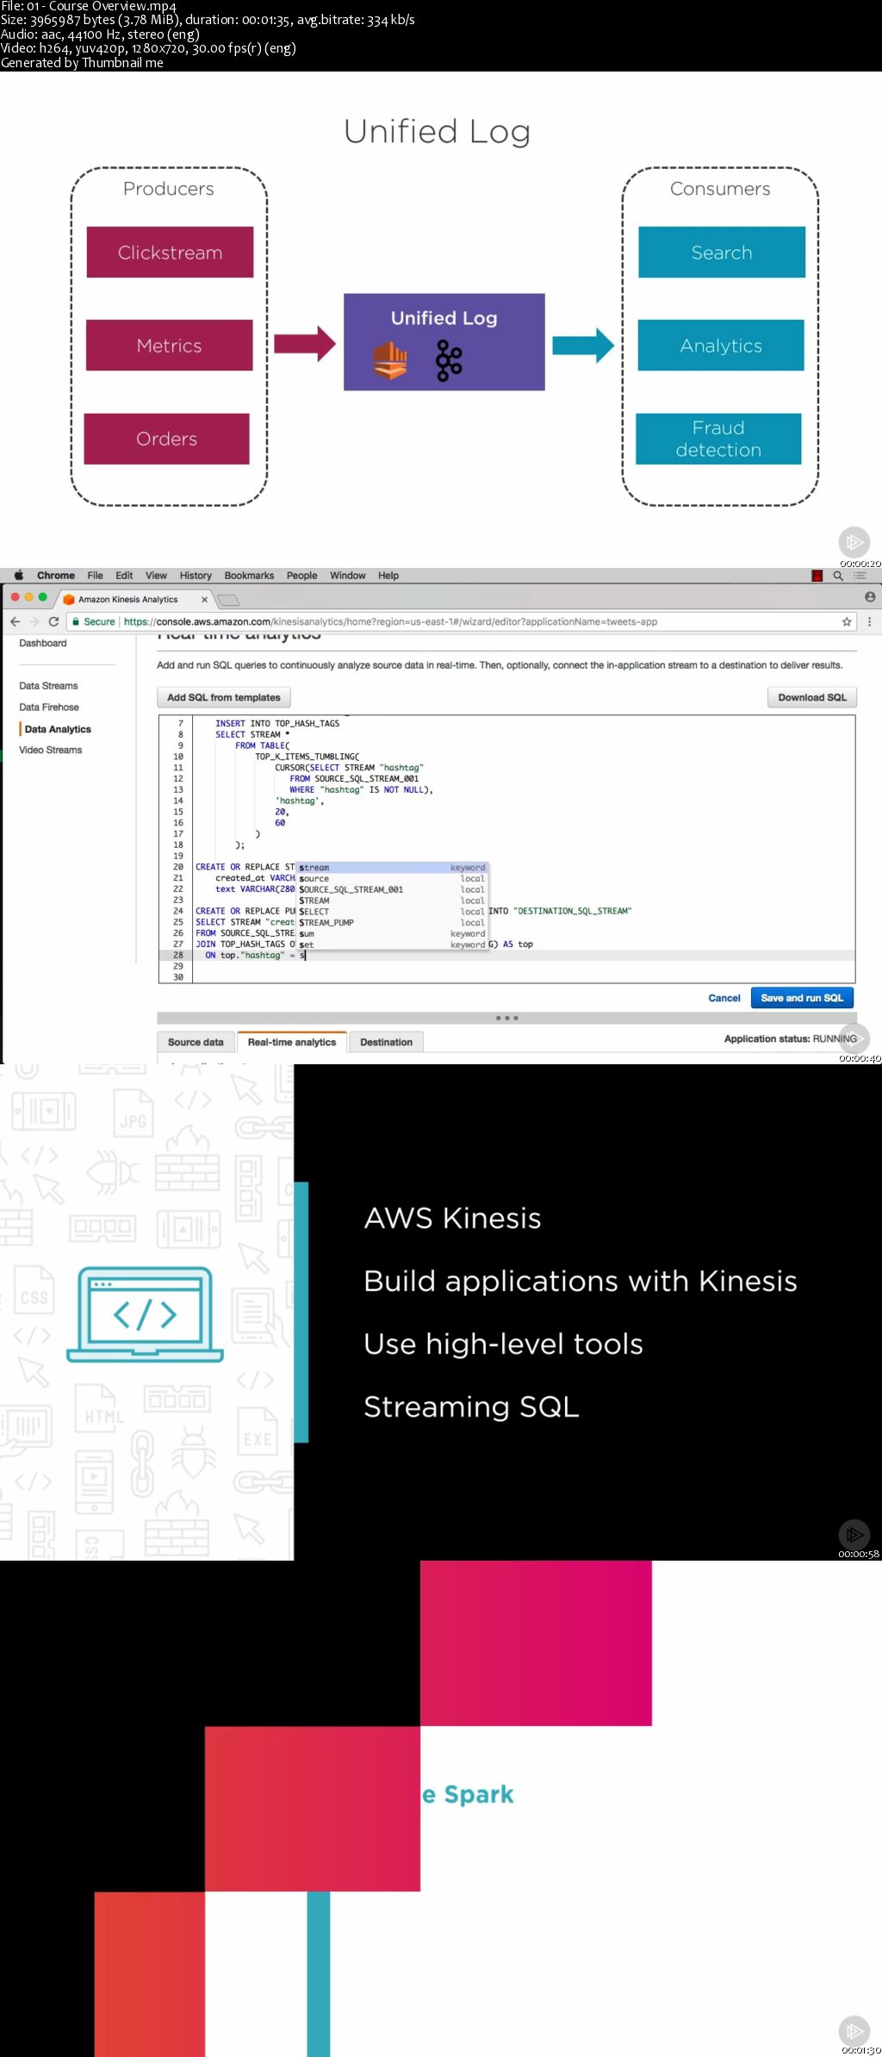Open Data Analytics in the sidebar
Viewport: 882px width, 2057px height.
pos(58,729)
